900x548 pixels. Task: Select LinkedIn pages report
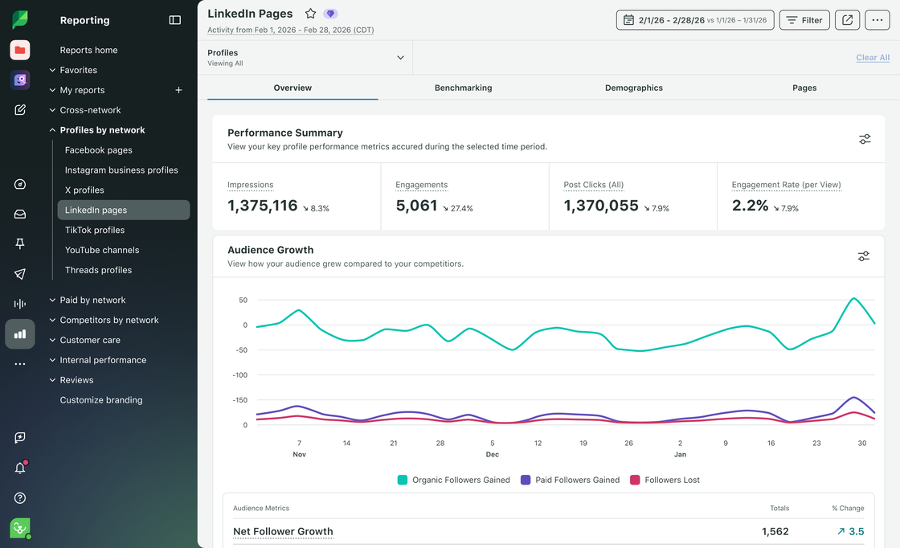(124, 210)
